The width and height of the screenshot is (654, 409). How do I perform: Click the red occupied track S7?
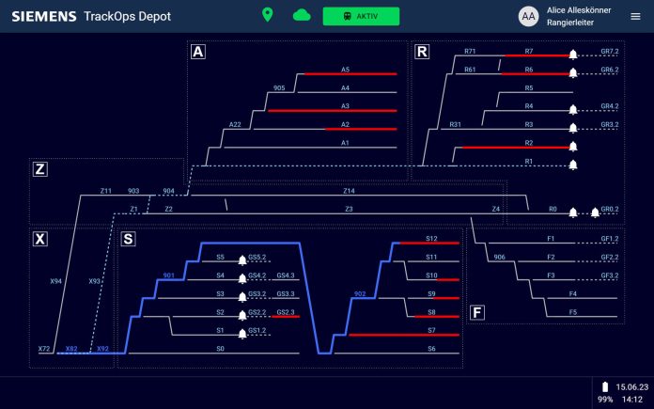(x=404, y=335)
